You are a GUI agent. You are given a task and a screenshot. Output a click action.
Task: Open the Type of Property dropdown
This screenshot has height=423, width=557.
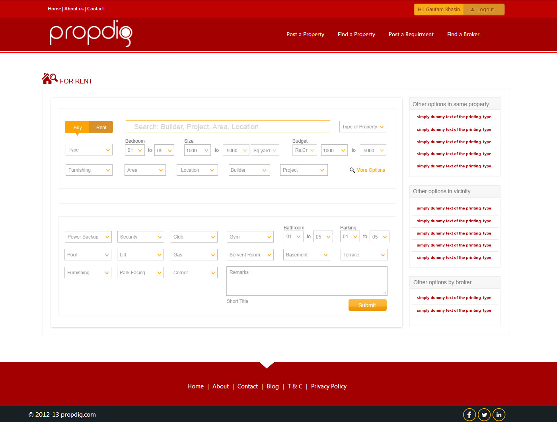tap(362, 126)
